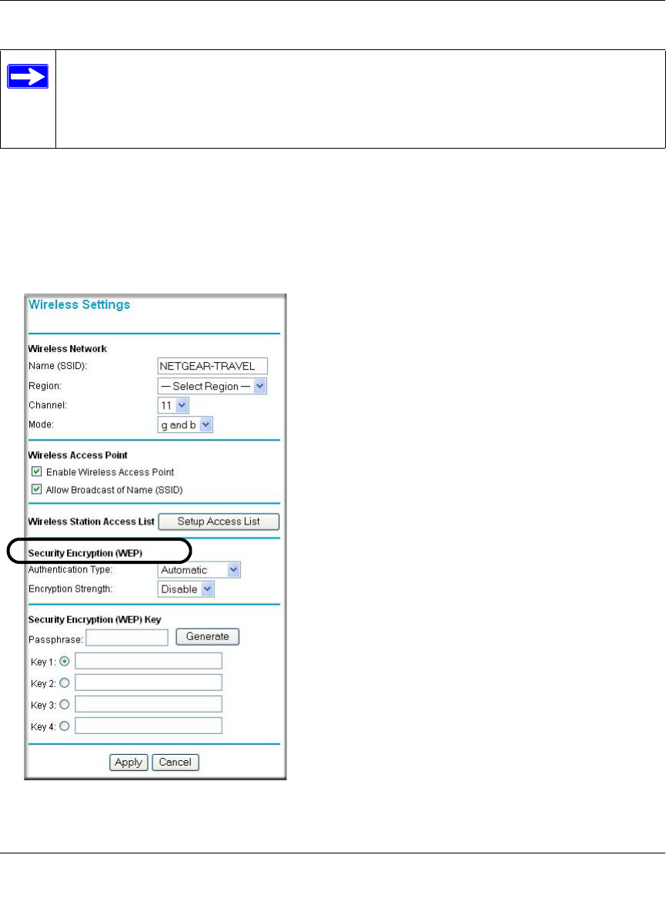Click the Key 4 text field
The height and width of the screenshot is (912, 666).
(148, 726)
